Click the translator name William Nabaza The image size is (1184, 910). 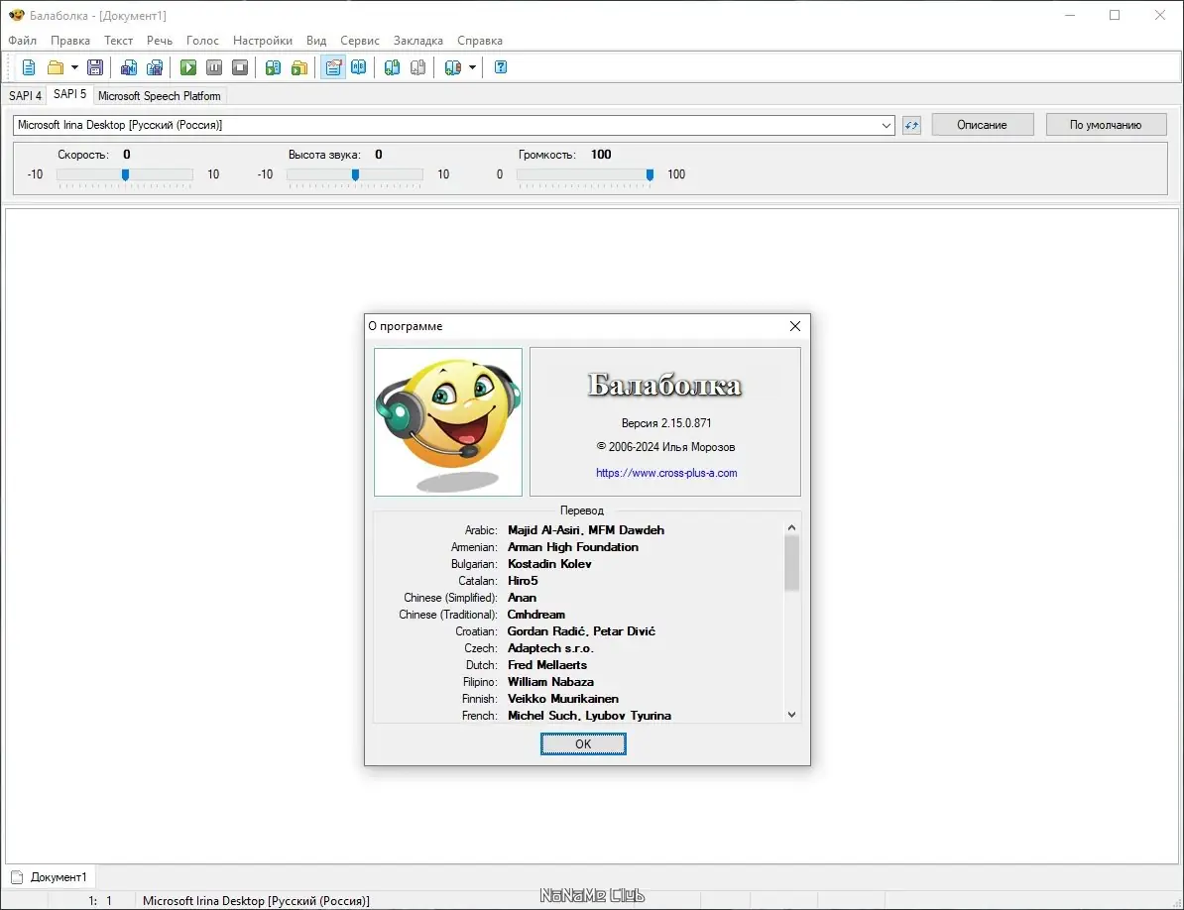tap(550, 682)
